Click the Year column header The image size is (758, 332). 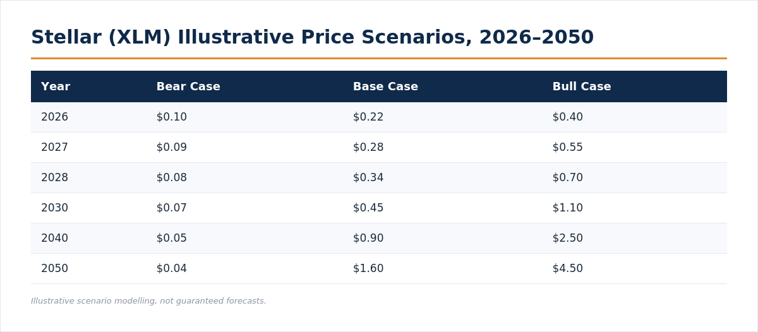[56, 87]
